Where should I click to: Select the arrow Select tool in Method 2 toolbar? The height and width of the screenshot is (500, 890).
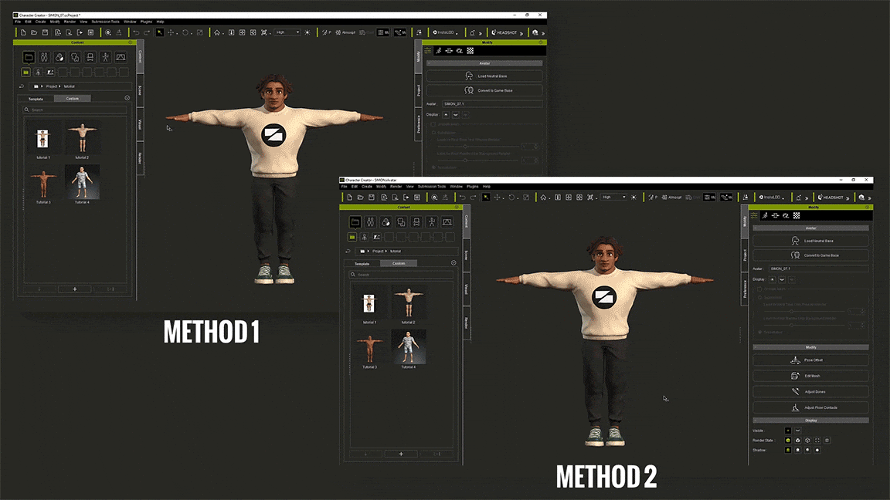(487, 198)
